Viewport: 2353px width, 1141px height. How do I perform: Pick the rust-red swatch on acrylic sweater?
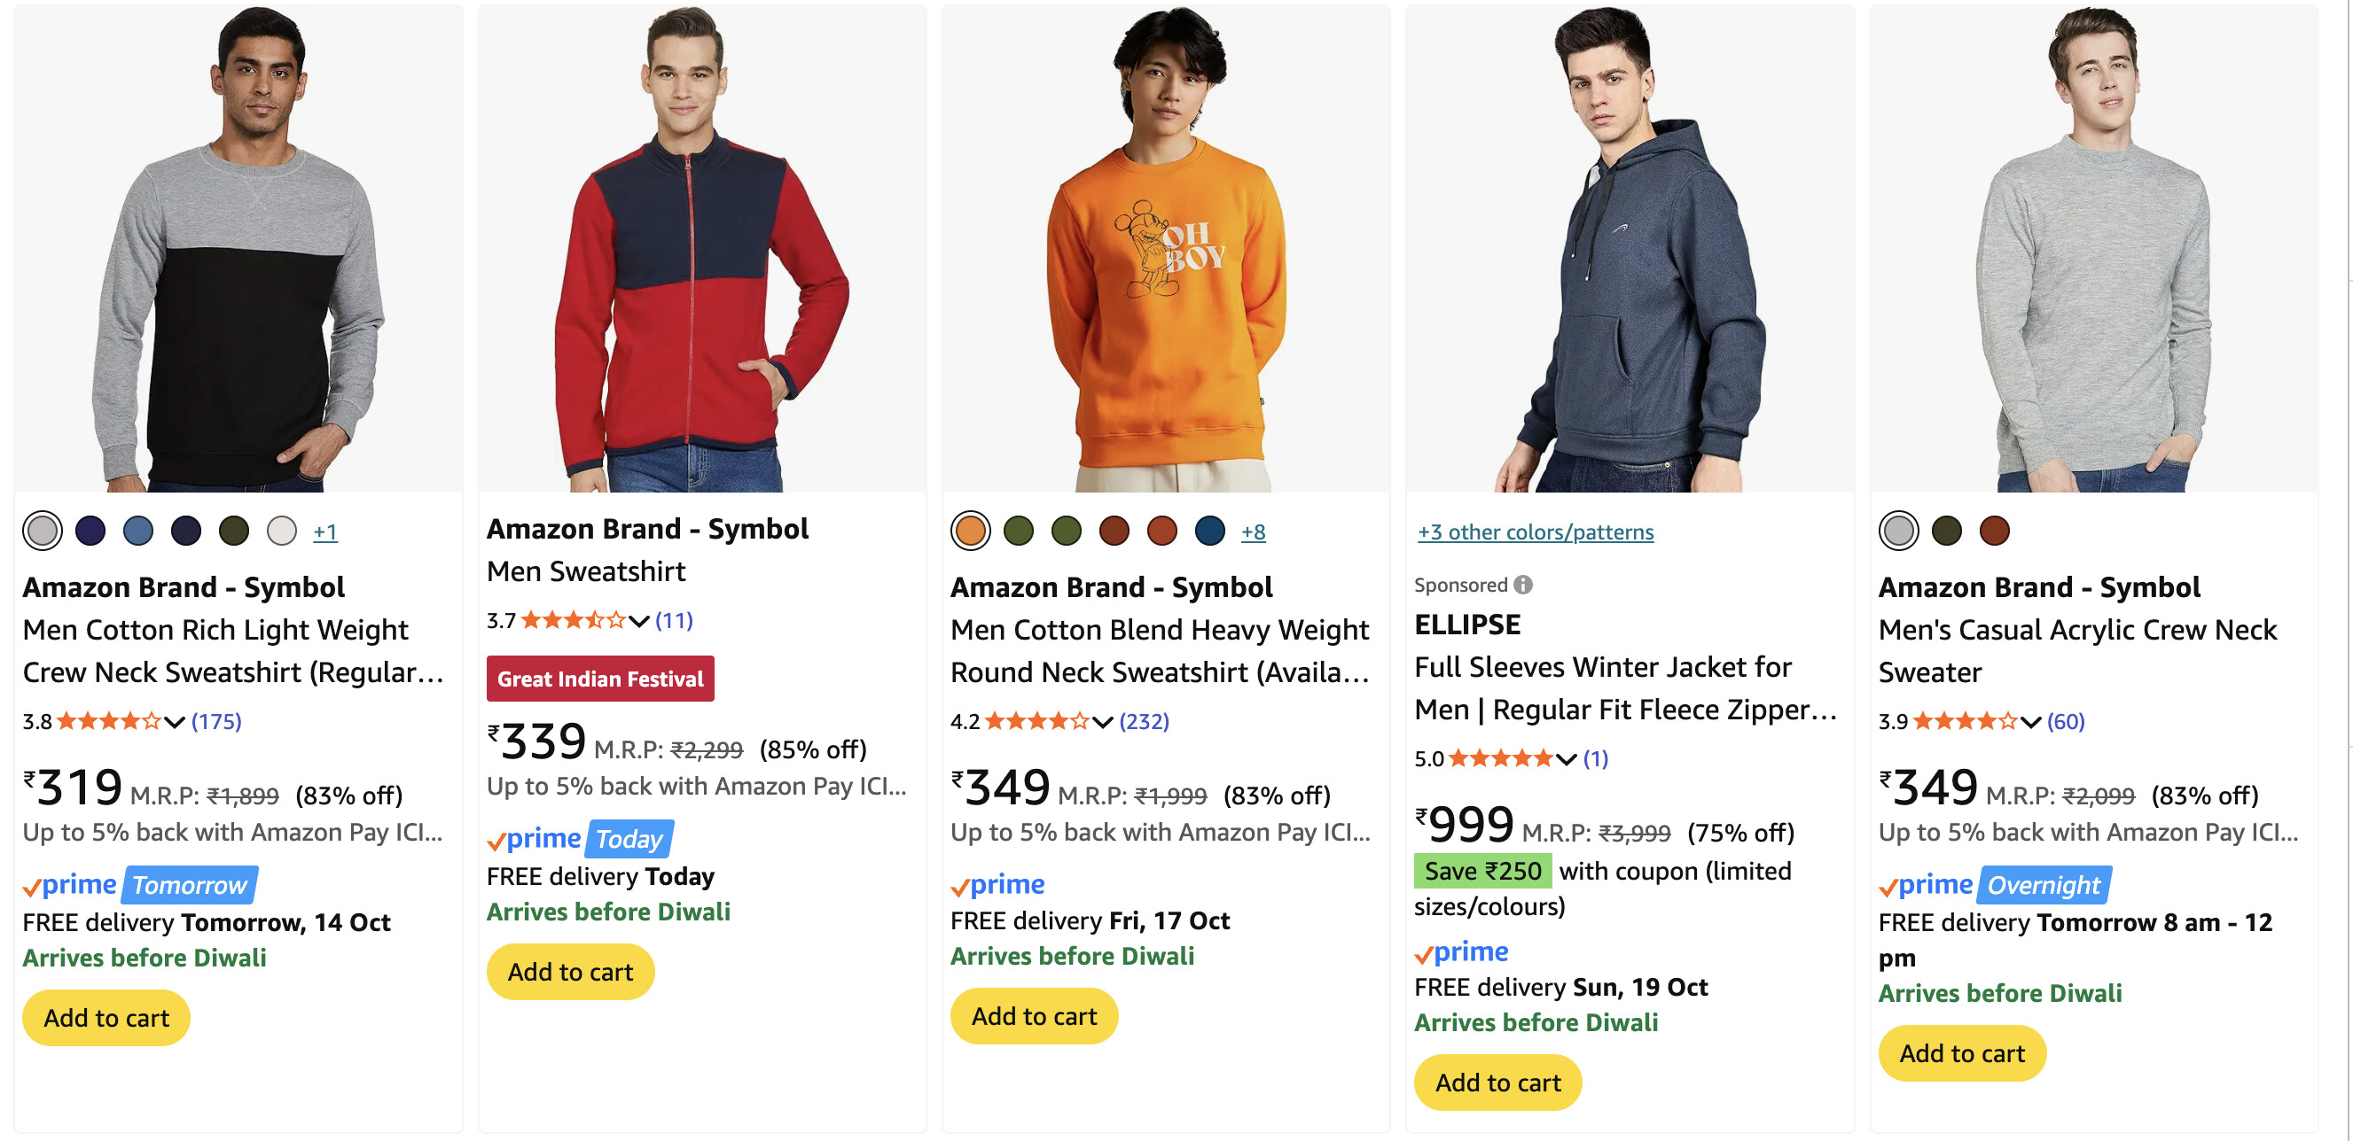[x=1994, y=532]
